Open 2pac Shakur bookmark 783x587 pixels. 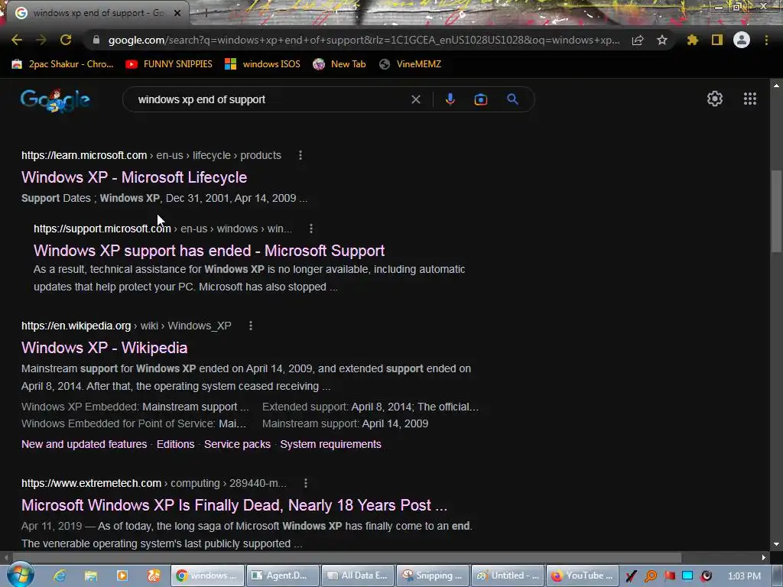(x=63, y=64)
